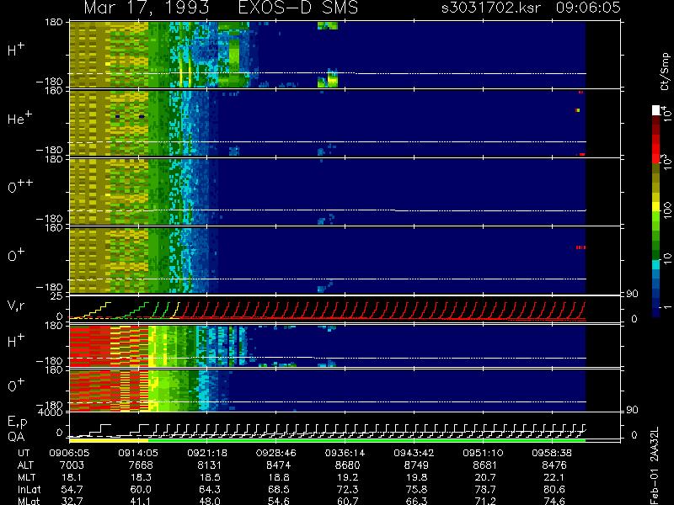This screenshot has width=674, height=505.
Task: Select the altitude value "7668"
Action: [x=141, y=465]
